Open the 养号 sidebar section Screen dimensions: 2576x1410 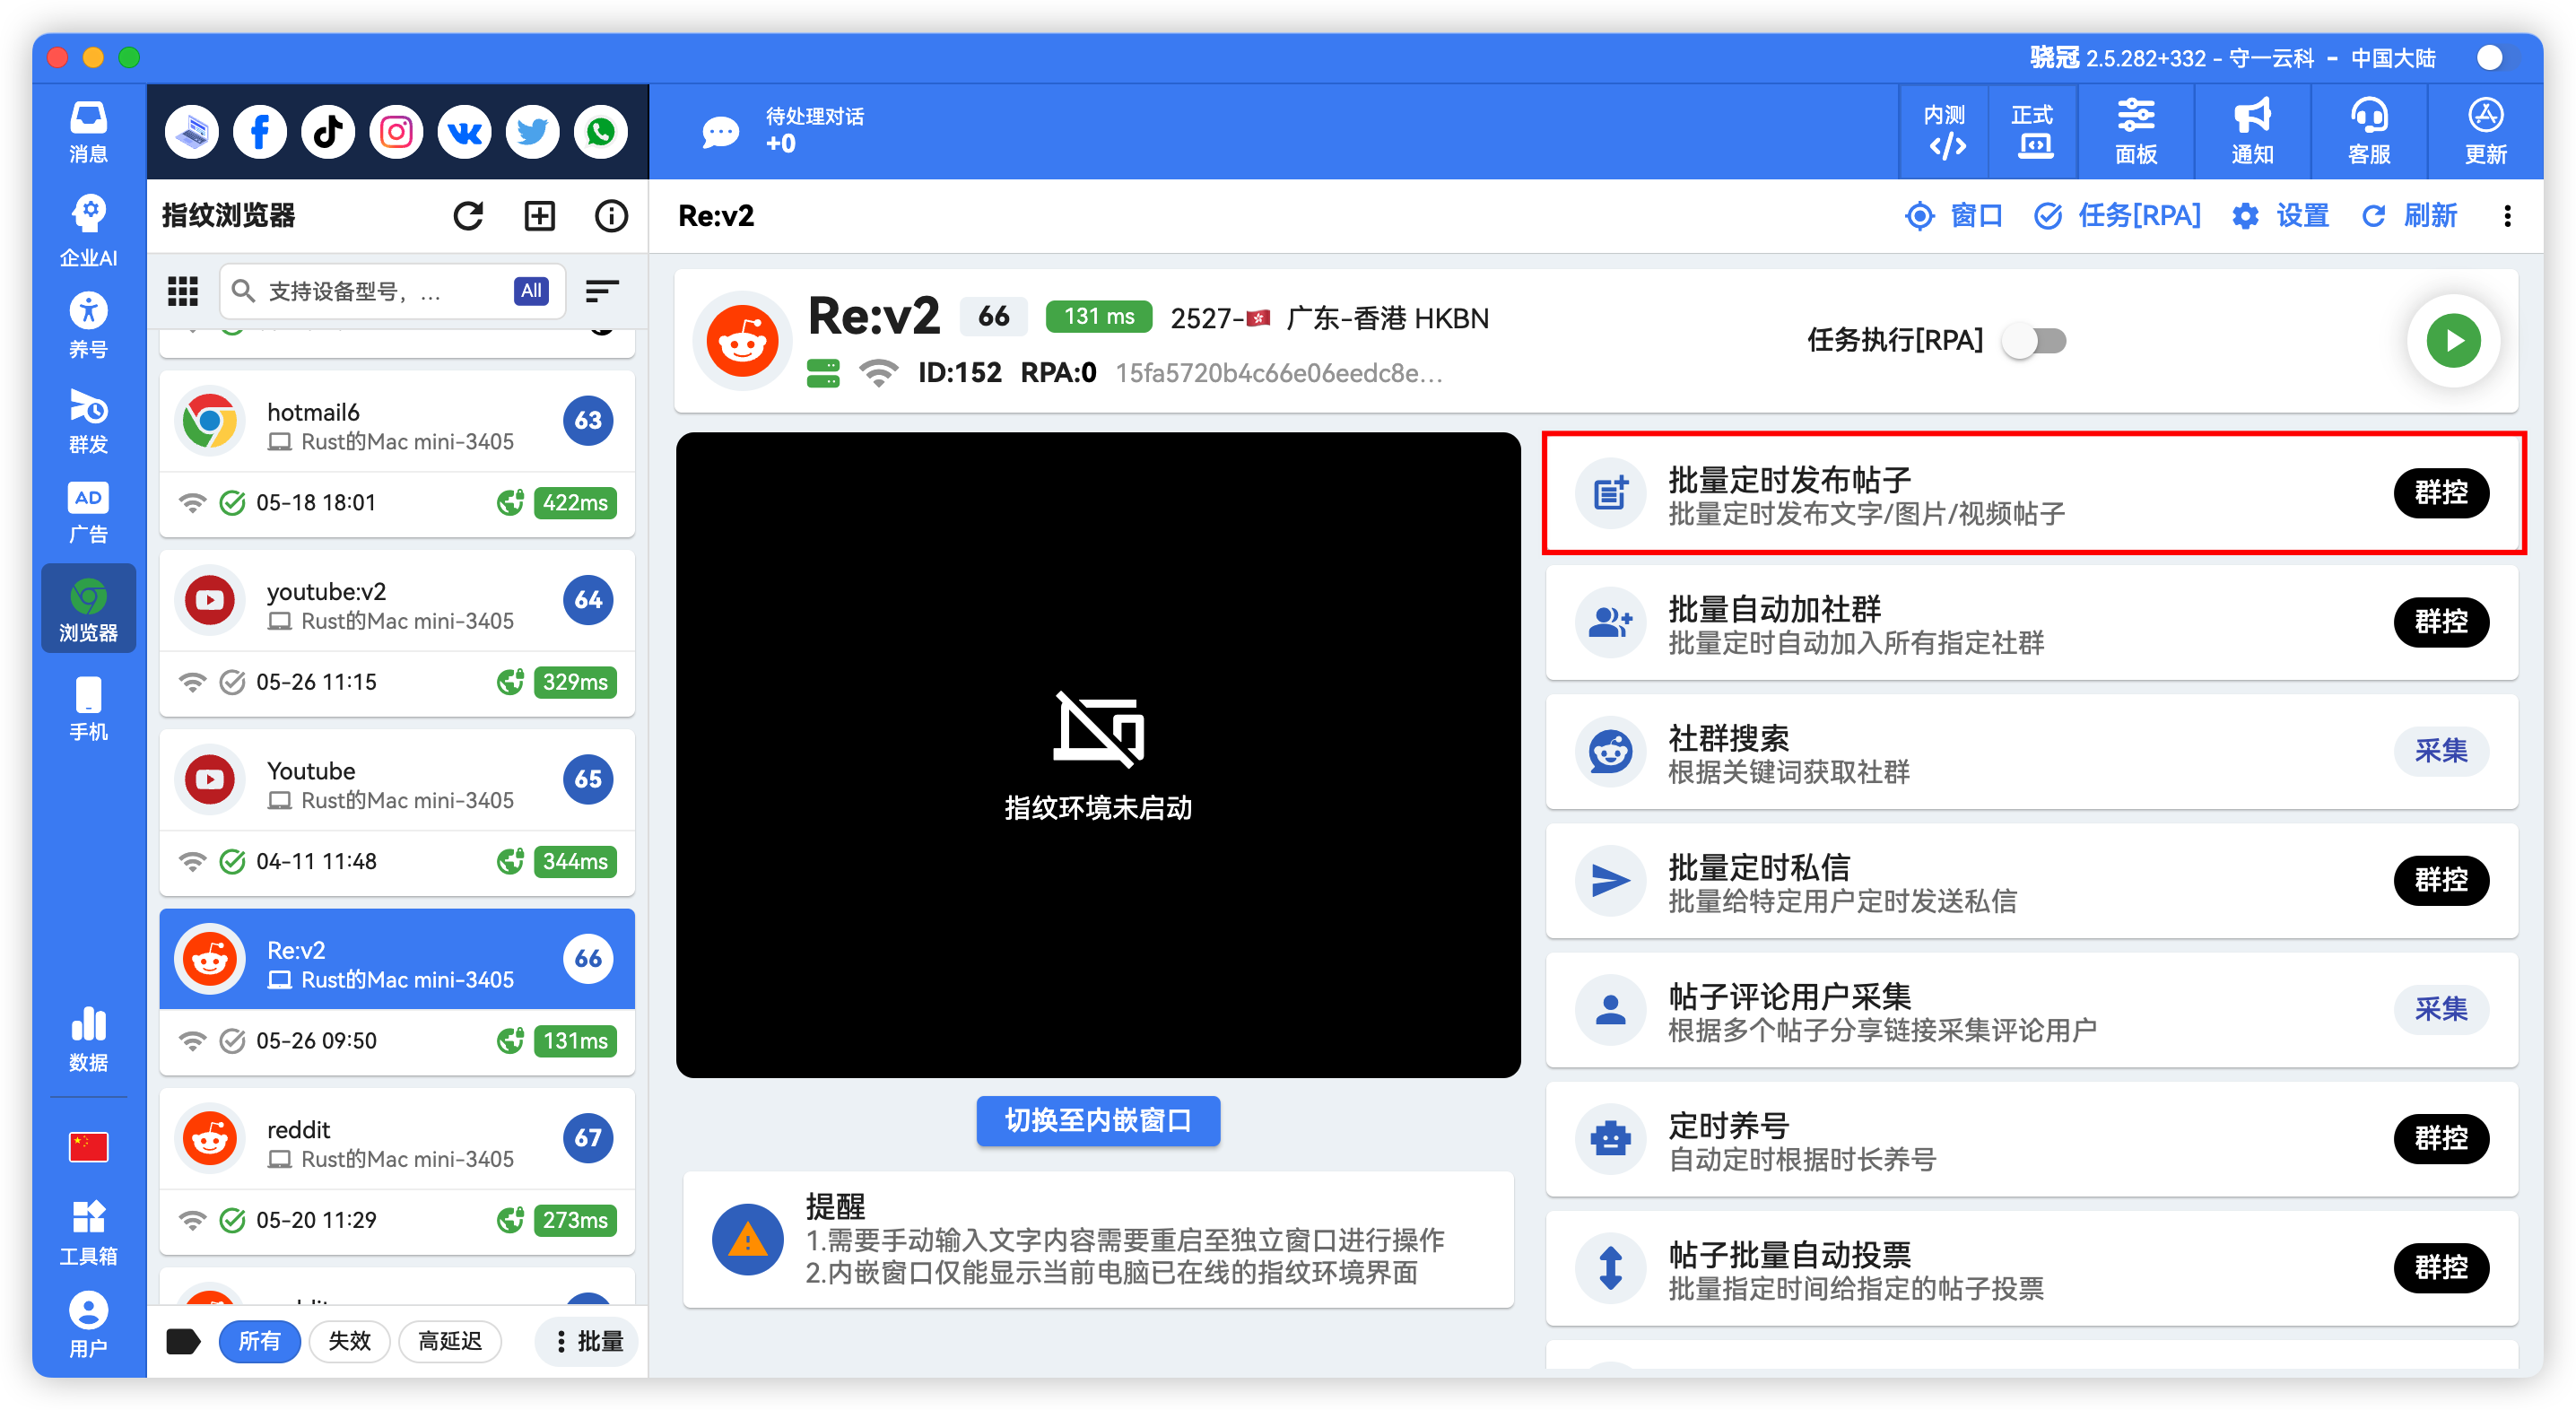click(88, 326)
